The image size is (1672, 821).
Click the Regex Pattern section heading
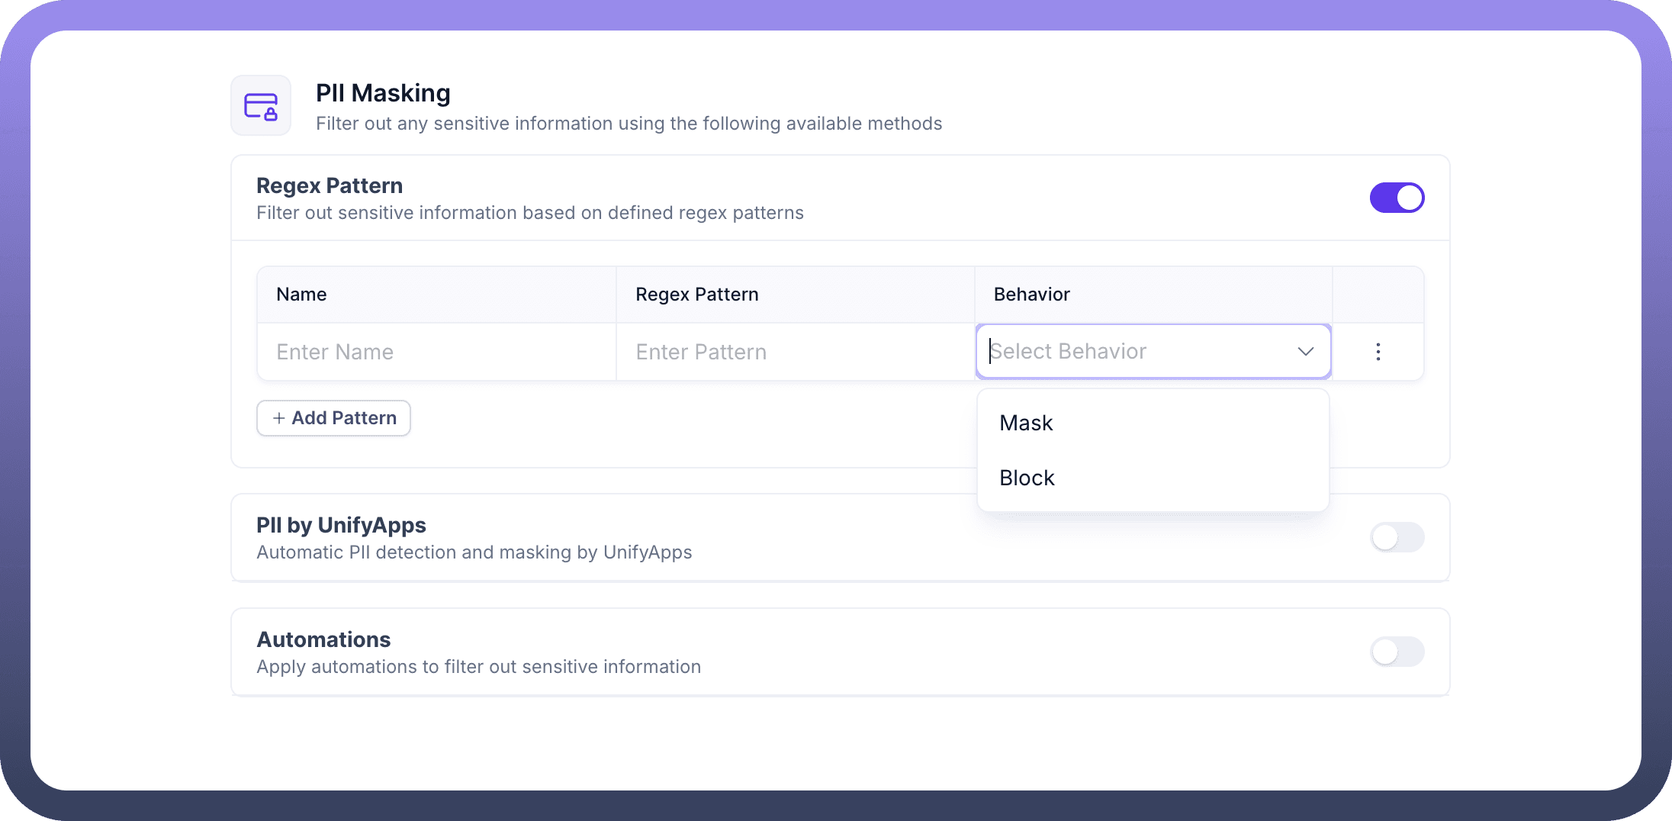tap(330, 185)
